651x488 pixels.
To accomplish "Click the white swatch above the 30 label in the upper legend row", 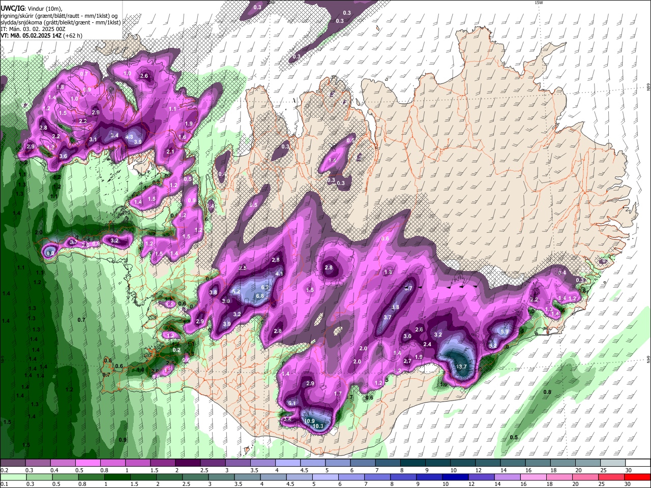I will (638, 463).
